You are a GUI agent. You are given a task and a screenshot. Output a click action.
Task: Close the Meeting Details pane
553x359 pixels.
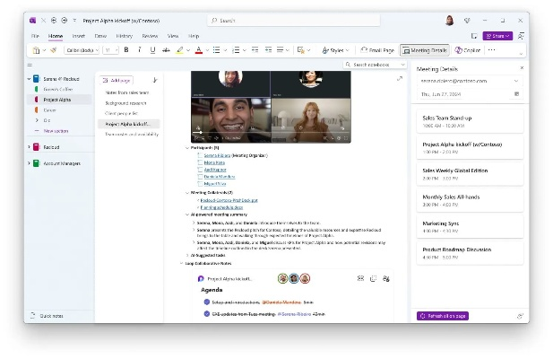522,67
